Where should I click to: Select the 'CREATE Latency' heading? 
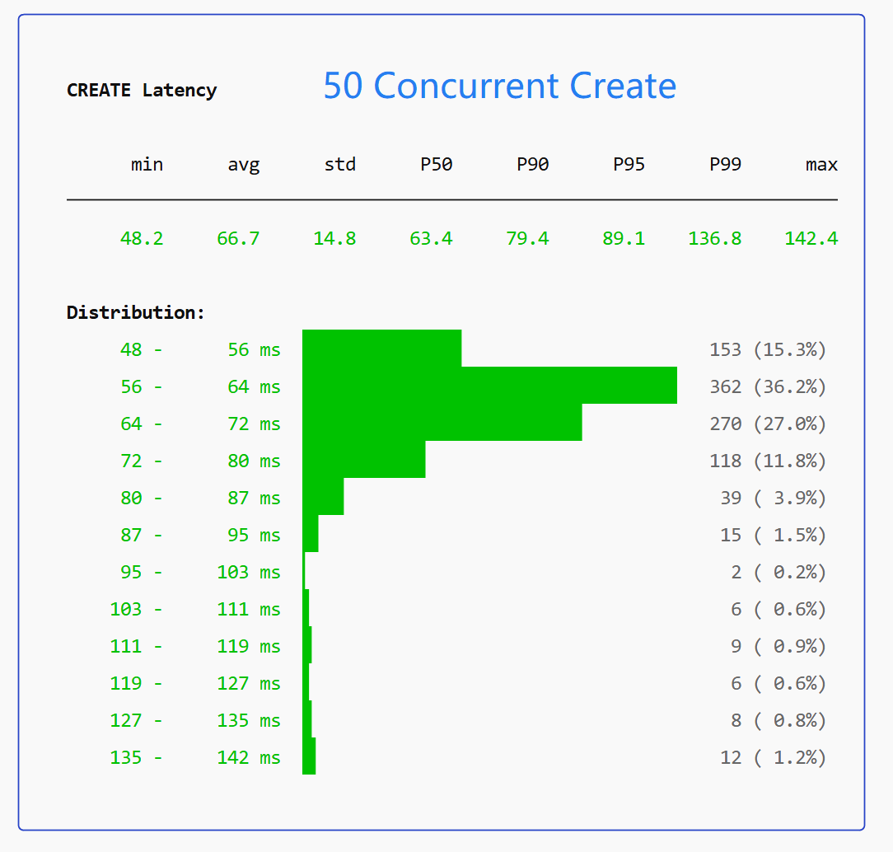[x=142, y=90]
